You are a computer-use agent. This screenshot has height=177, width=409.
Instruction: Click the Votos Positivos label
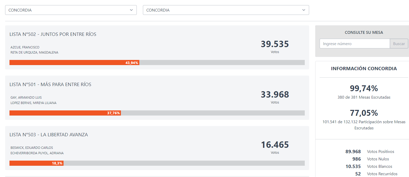381,152
